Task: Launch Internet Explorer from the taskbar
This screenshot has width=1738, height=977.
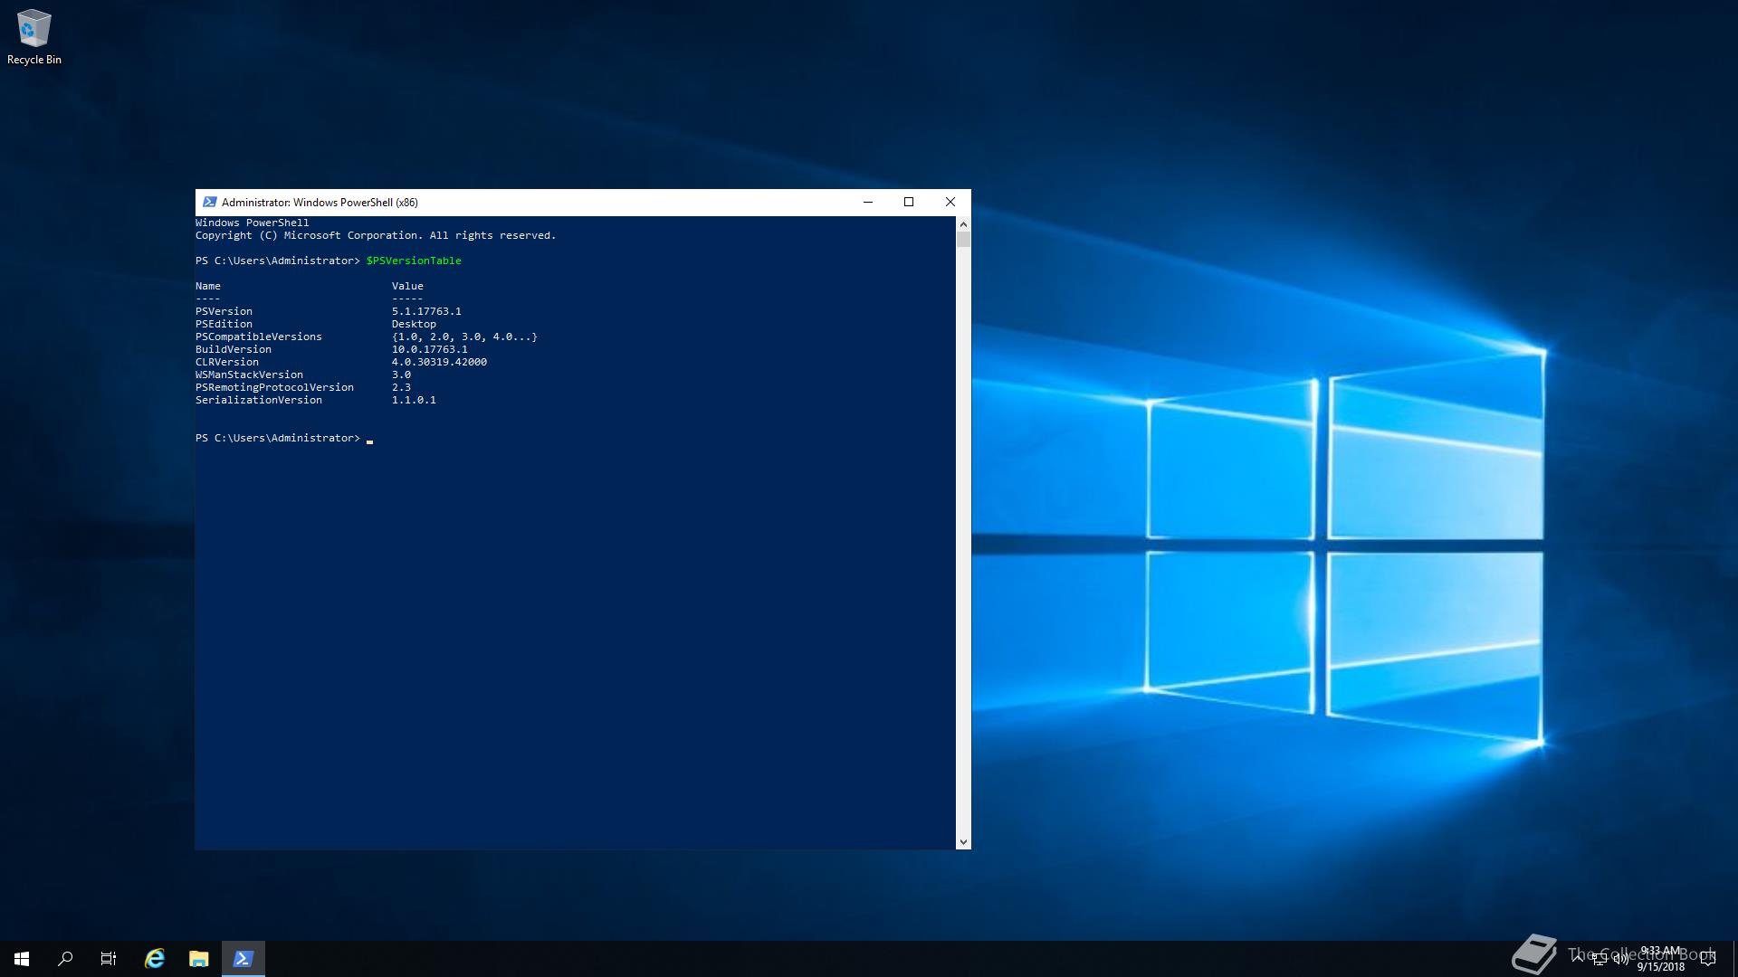Action: coord(155,959)
